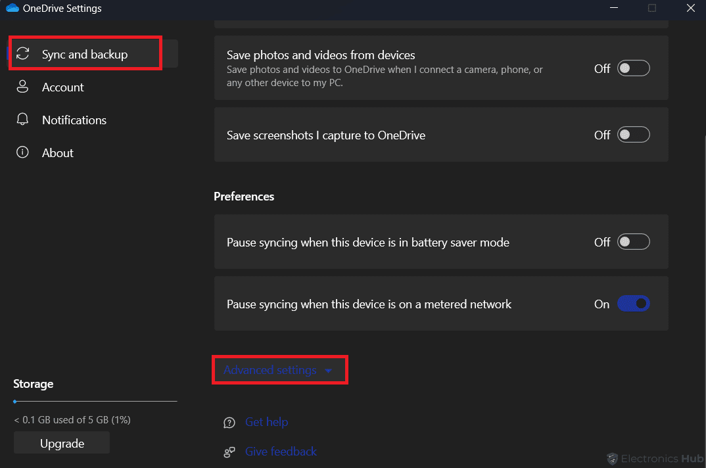
Task: Click the question mark icon beside Get help
Action: [229, 422]
